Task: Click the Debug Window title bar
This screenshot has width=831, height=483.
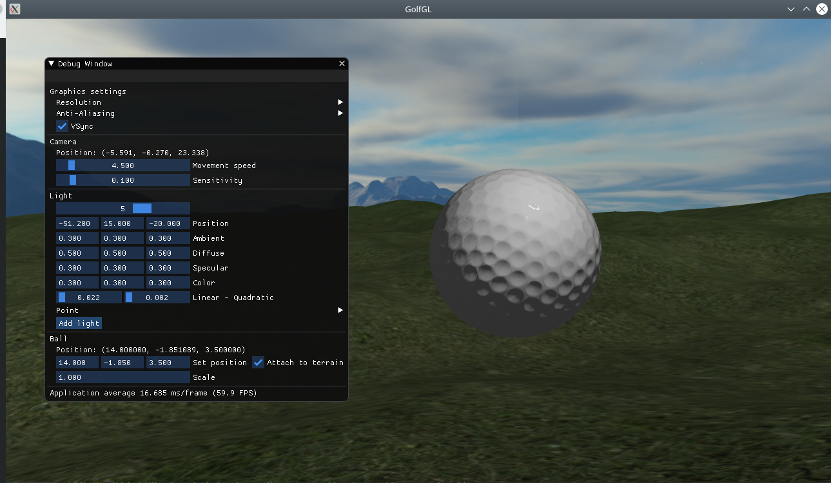Action: (x=197, y=64)
